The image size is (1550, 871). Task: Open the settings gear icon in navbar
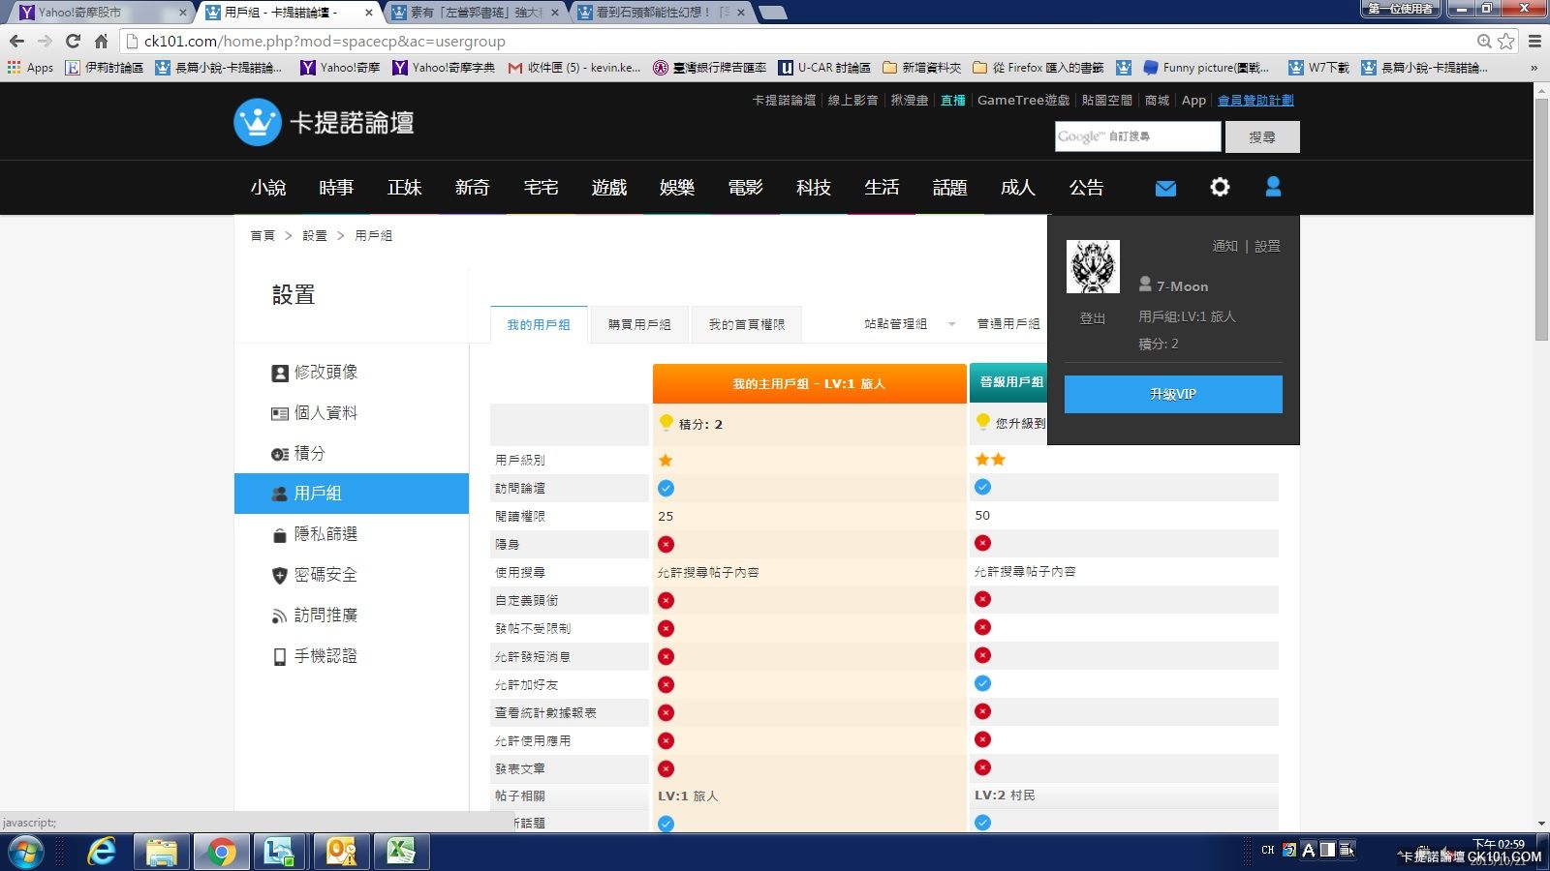pyautogui.click(x=1220, y=187)
